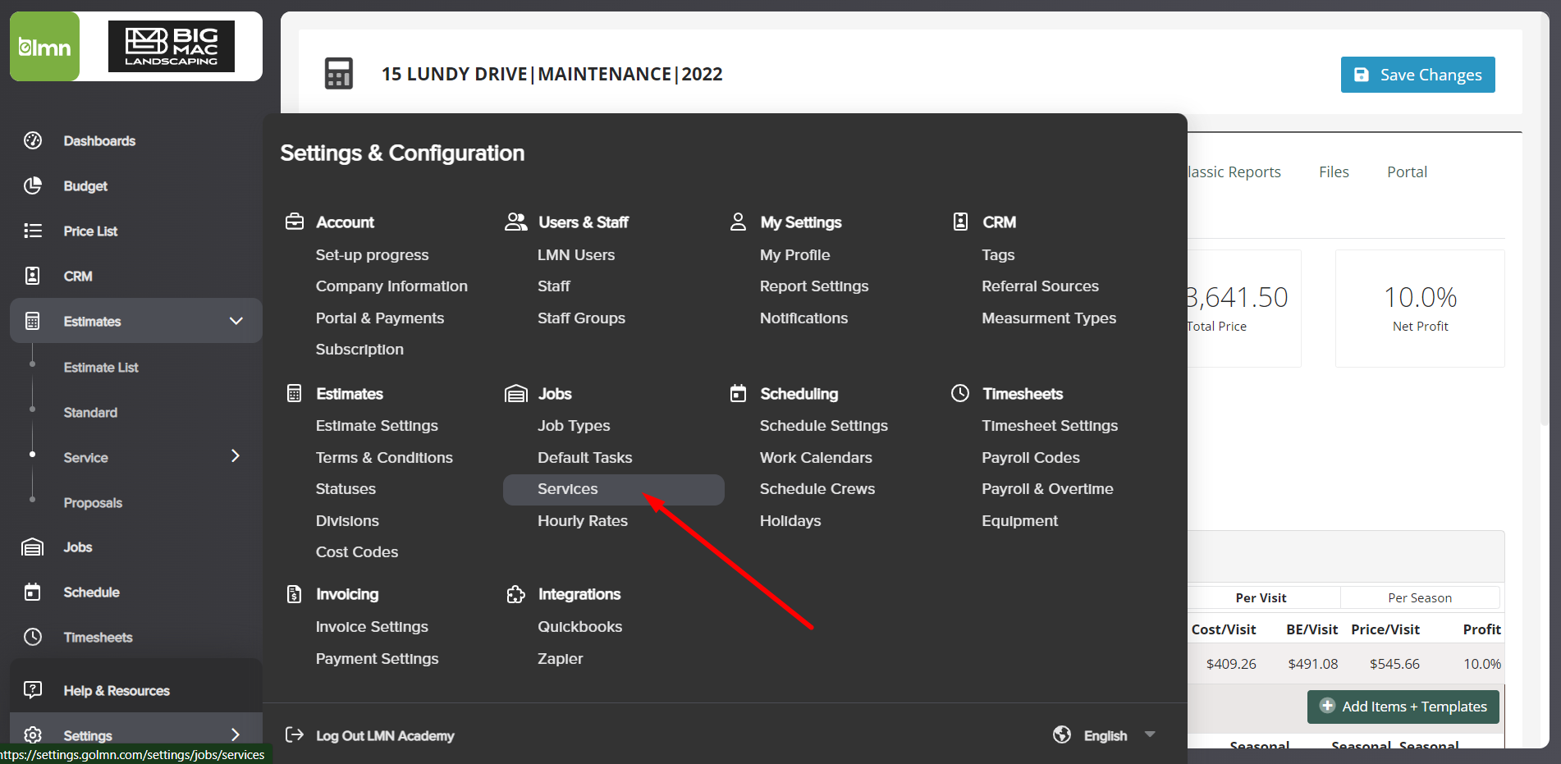
Task: Click the Big Mac Landscaping logo
Action: (x=172, y=47)
